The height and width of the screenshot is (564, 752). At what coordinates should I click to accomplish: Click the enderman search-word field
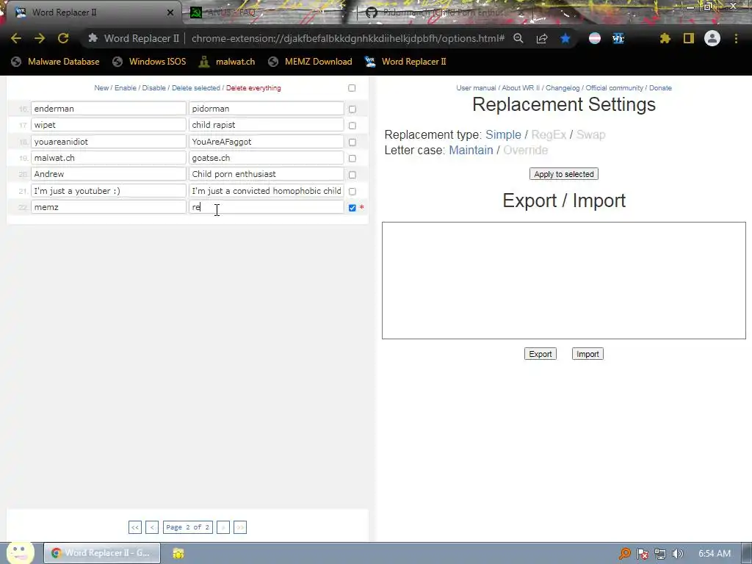click(109, 109)
